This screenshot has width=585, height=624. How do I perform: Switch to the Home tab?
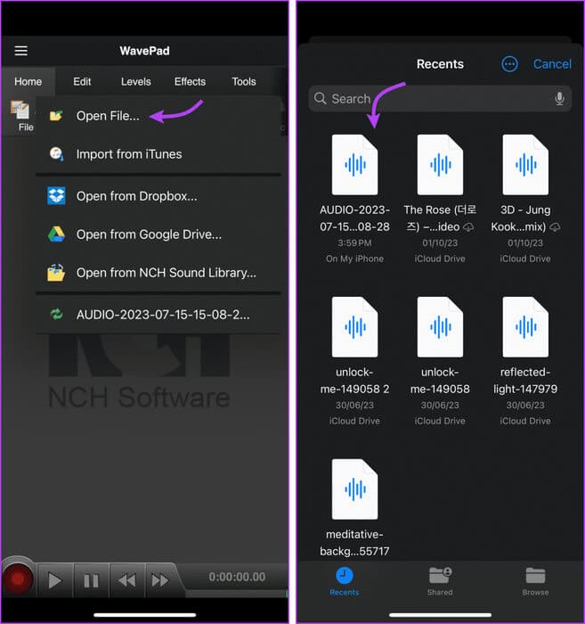28,82
